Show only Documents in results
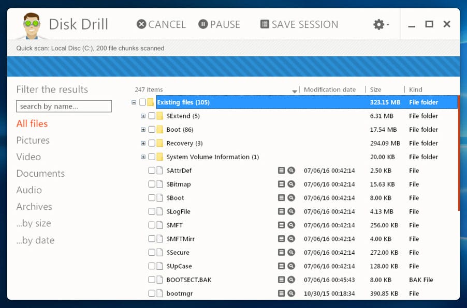The width and height of the screenshot is (467, 308). pos(40,173)
